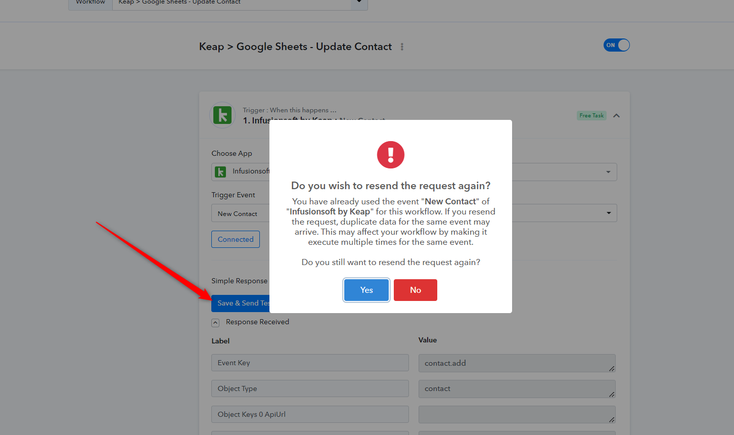This screenshot has height=435, width=734.
Task: Click the Label column header
Action: click(x=220, y=341)
